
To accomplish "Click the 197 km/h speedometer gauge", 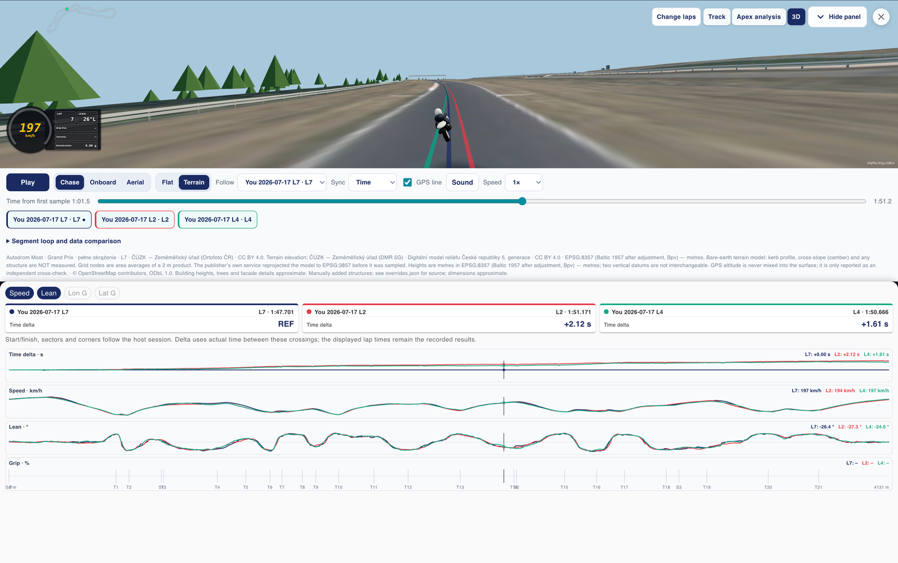I will pyautogui.click(x=30, y=130).
